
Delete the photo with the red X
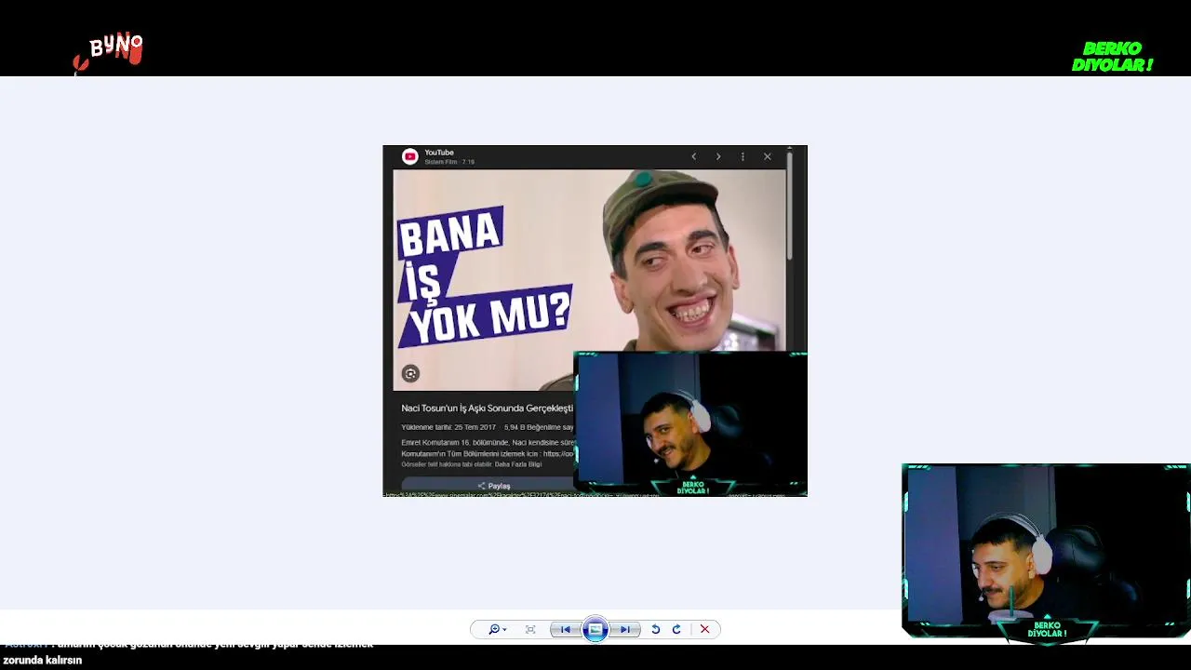704,630
